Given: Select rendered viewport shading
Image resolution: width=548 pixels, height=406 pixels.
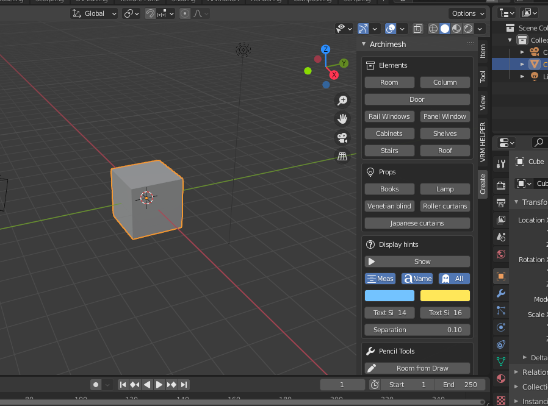Looking at the screenshot, I should pos(468,29).
